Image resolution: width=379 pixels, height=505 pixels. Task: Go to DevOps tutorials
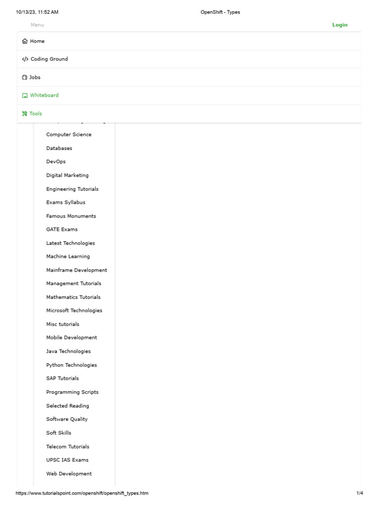tap(56, 162)
